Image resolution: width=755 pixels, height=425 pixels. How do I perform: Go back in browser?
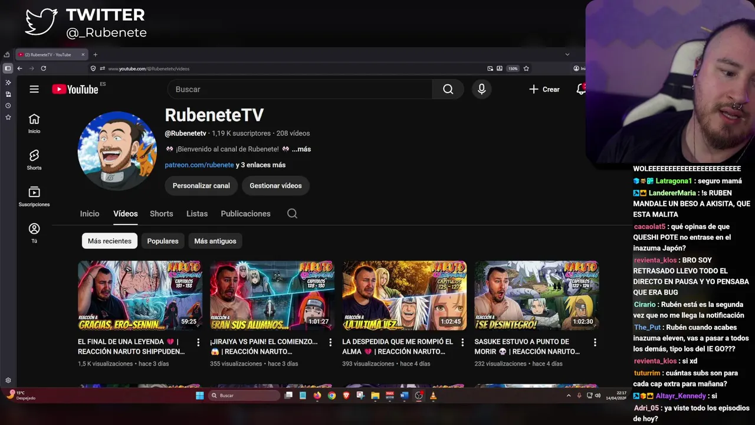point(19,68)
